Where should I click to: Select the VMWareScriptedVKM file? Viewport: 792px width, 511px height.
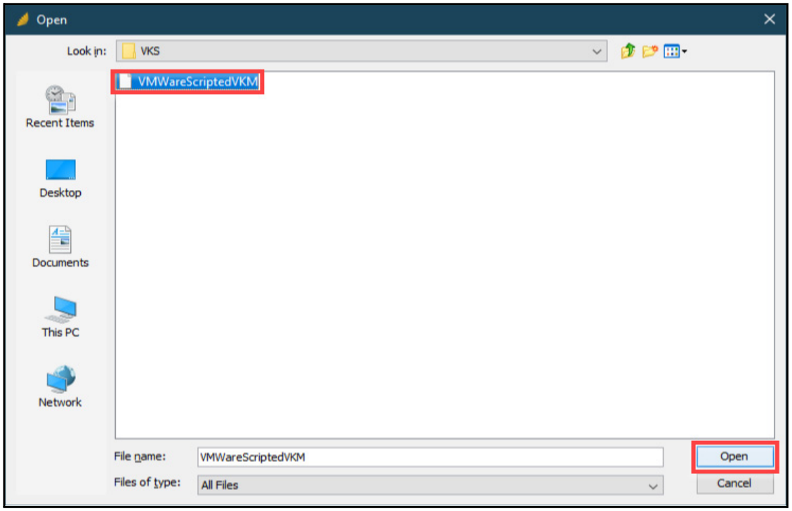pos(188,82)
